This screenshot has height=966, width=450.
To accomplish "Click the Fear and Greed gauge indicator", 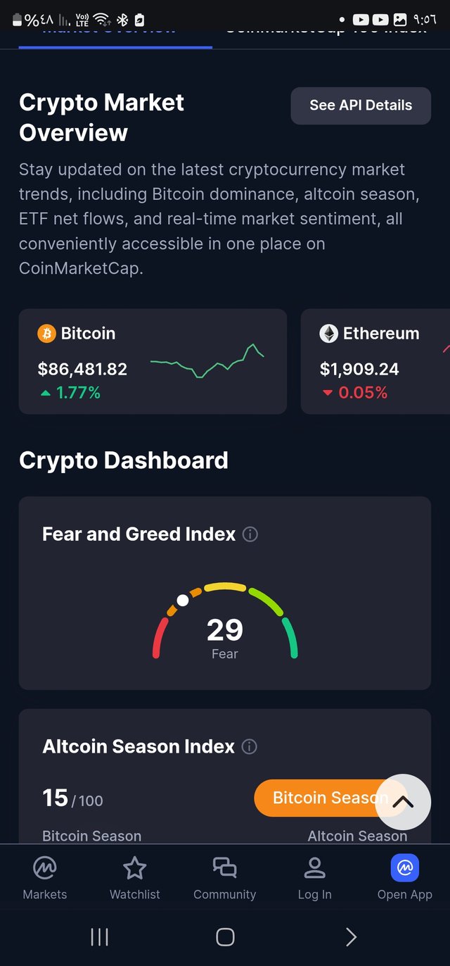I will pyautogui.click(x=183, y=601).
